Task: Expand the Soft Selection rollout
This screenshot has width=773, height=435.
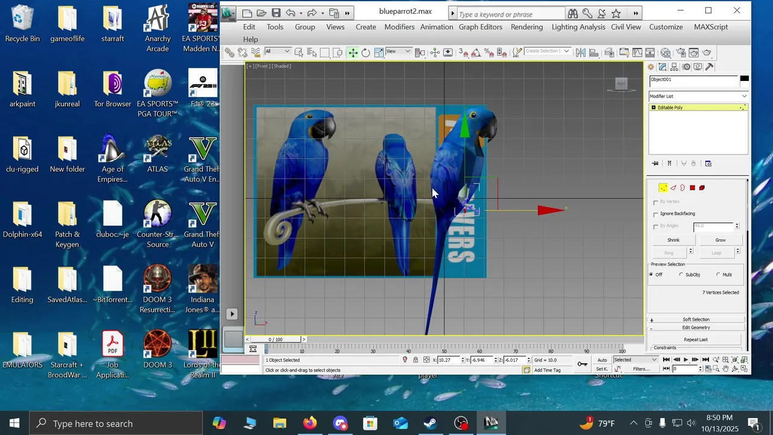Action: point(696,320)
